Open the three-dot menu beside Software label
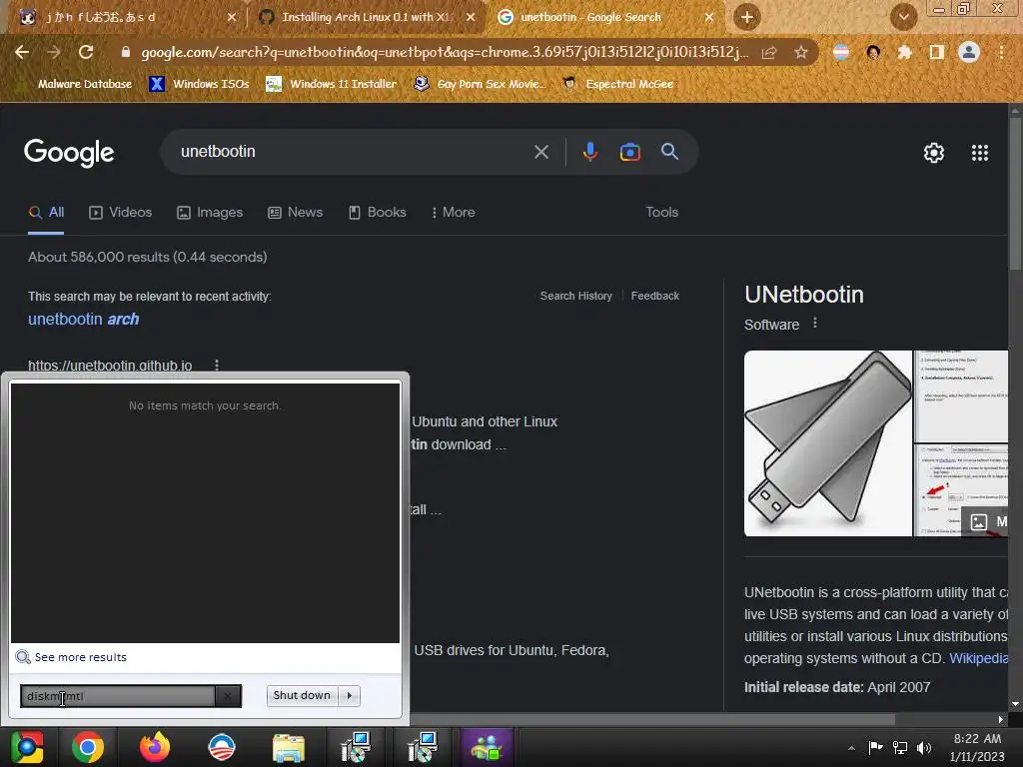 (x=815, y=324)
